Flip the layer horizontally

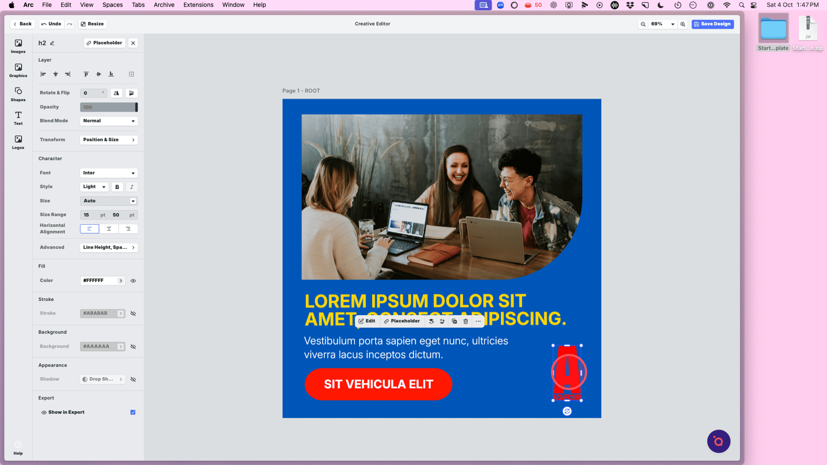116,93
